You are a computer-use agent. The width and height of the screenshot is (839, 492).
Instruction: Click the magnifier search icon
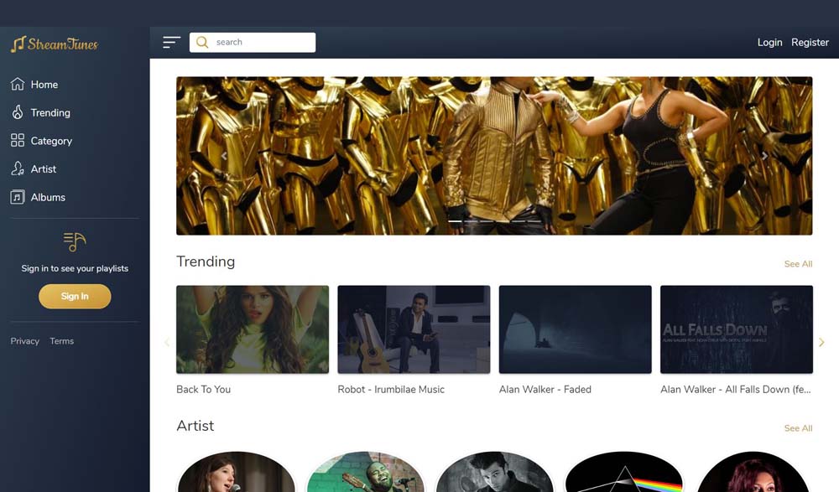pos(201,42)
